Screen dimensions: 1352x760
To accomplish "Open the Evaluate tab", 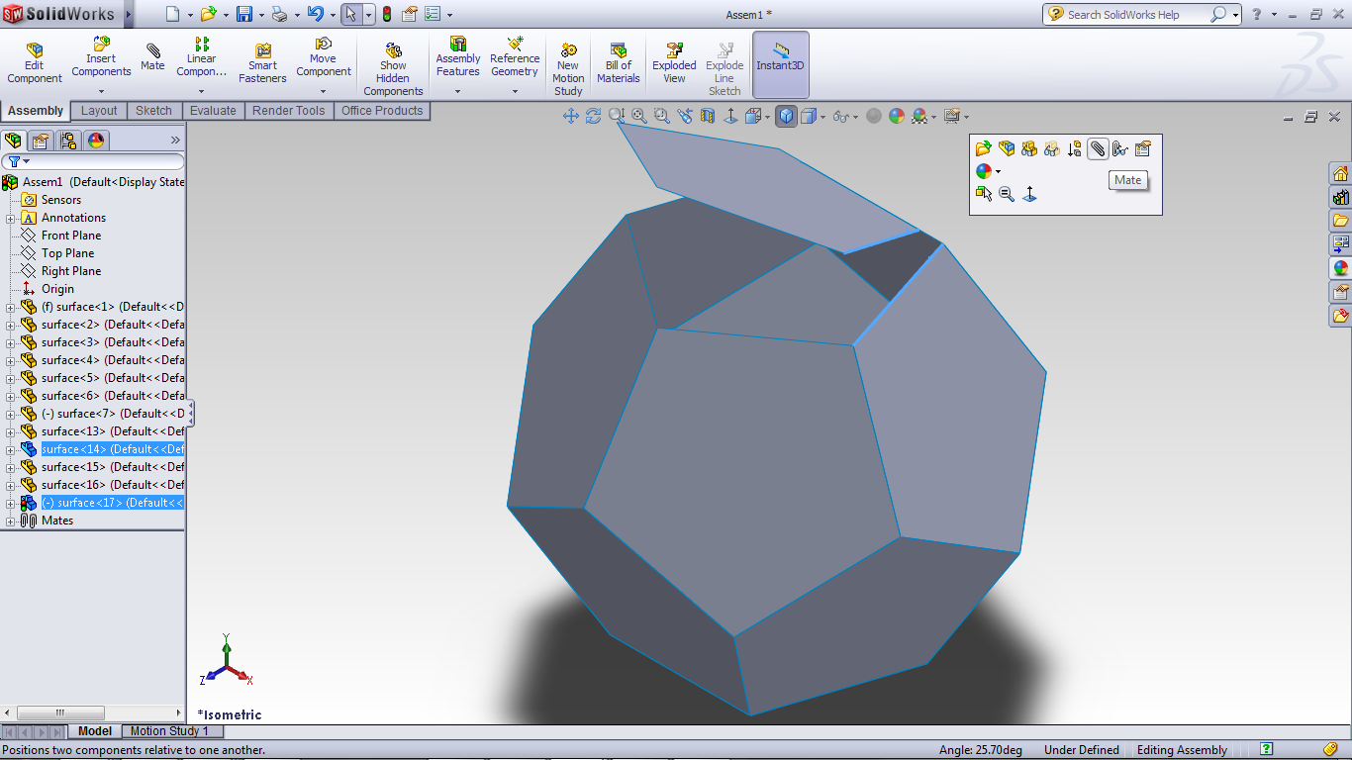I will 213,111.
